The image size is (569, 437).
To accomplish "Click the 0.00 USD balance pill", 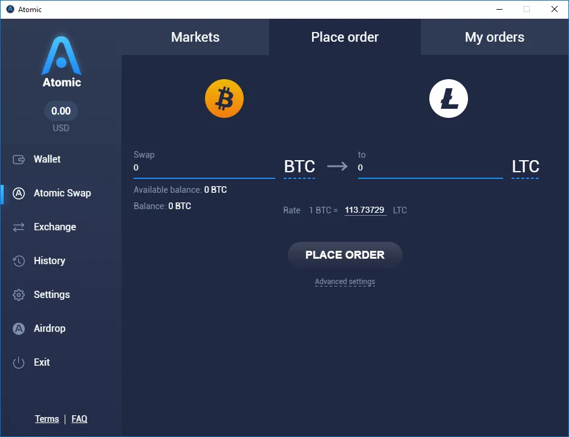I will [x=61, y=111].
